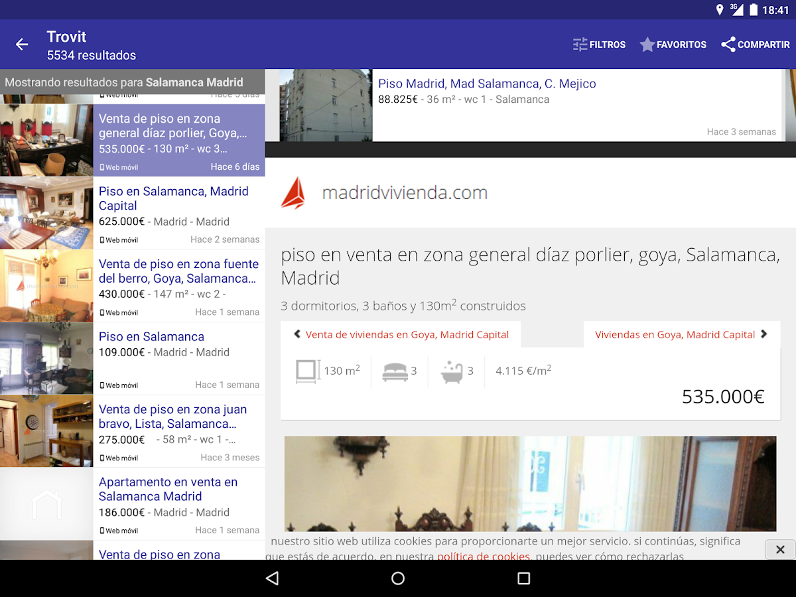Select the floor area icon showing 130 m²

pos(306,371)
